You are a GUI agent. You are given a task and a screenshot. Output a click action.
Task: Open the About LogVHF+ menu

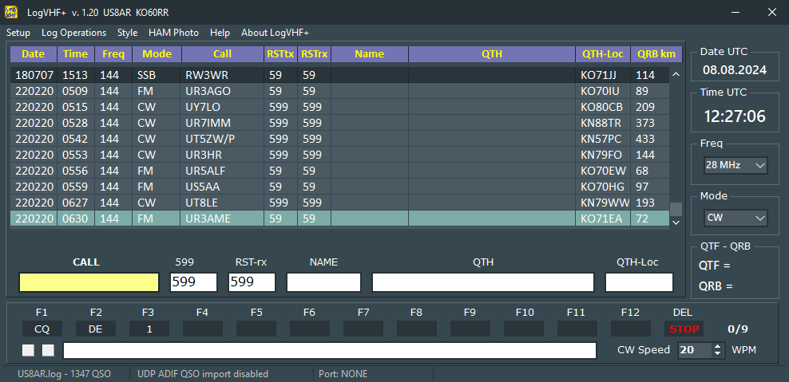tap(275, 33)
